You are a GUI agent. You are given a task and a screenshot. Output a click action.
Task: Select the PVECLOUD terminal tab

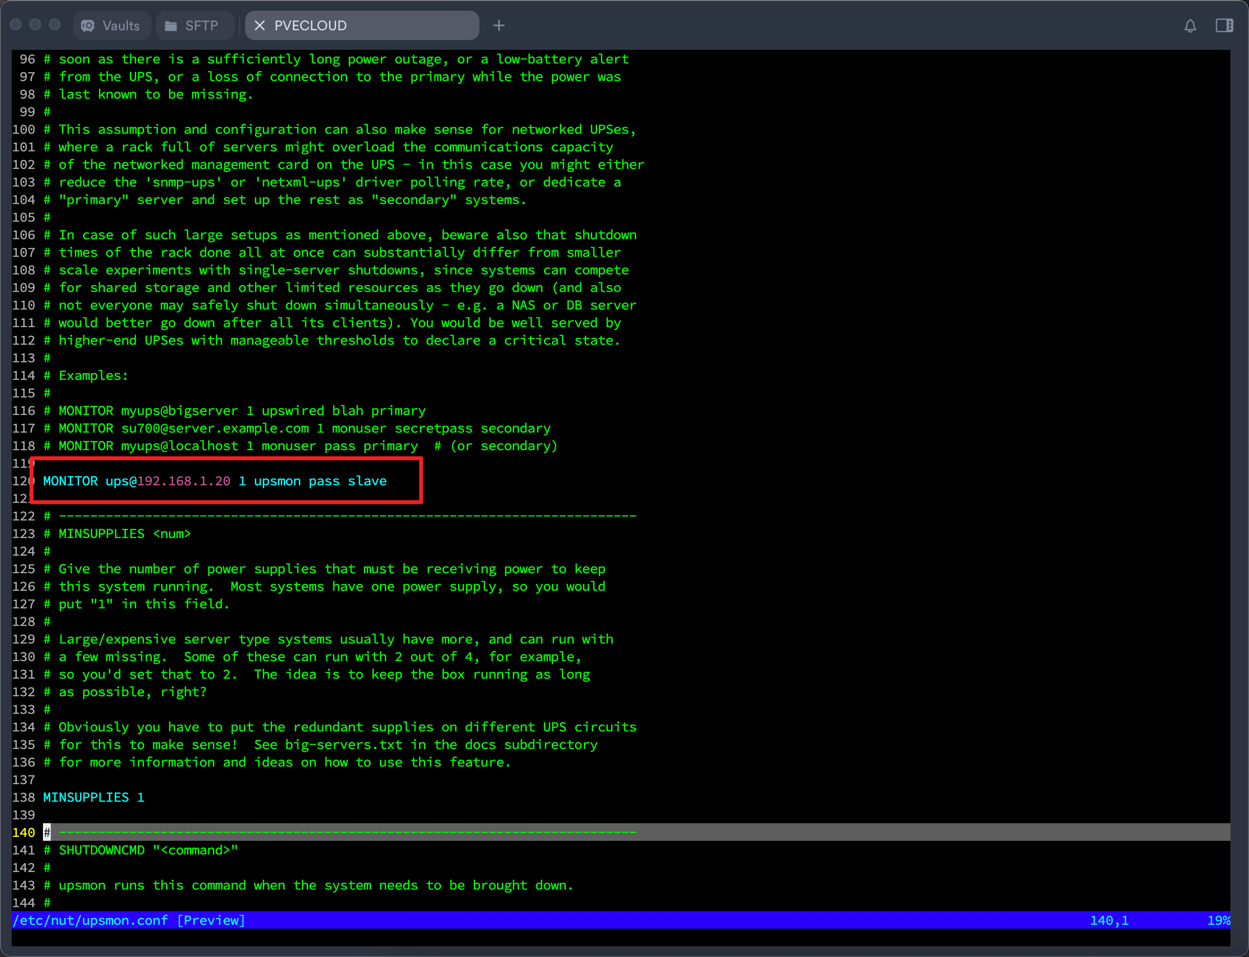pyautogui.click(x=362, y=25)
